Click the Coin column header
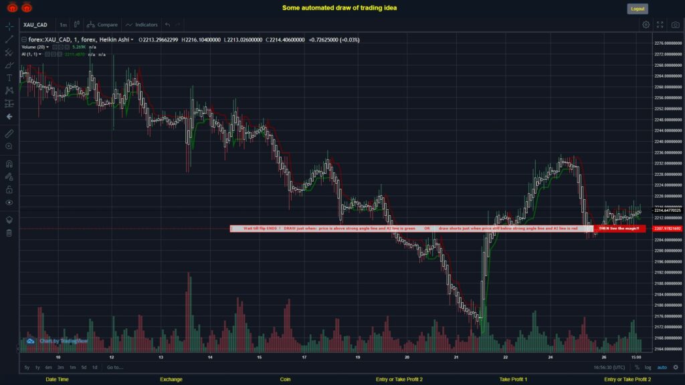This screenshot has width=685, height=385. 285,380
